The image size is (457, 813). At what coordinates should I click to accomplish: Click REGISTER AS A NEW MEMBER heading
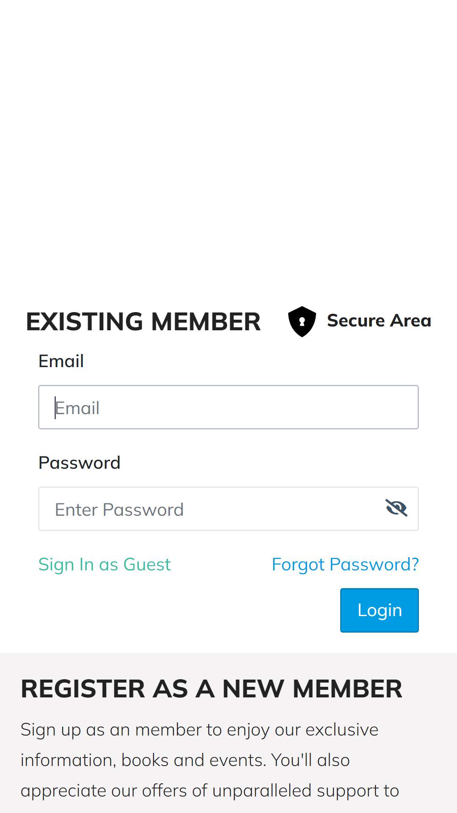tap(212, 689)
